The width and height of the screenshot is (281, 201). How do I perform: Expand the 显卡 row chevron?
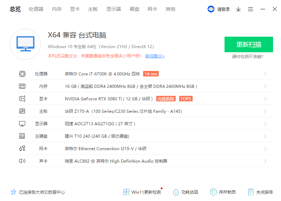(265, 99)
